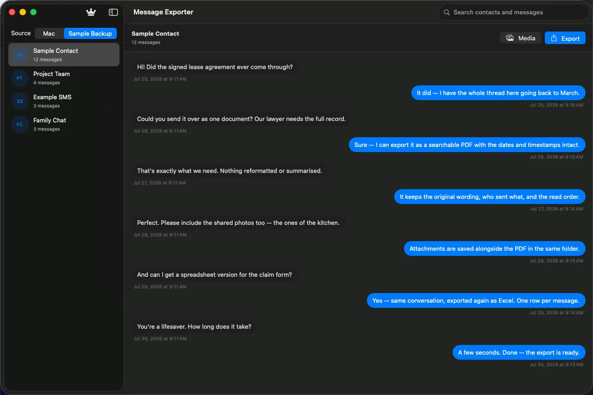Click the 'Message Exporter' window title
The image size is (593, 395).
(x=164, y=12)
